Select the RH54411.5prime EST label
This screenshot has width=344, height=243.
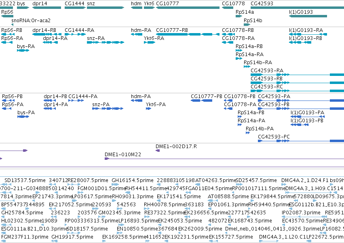pos(146,189)
